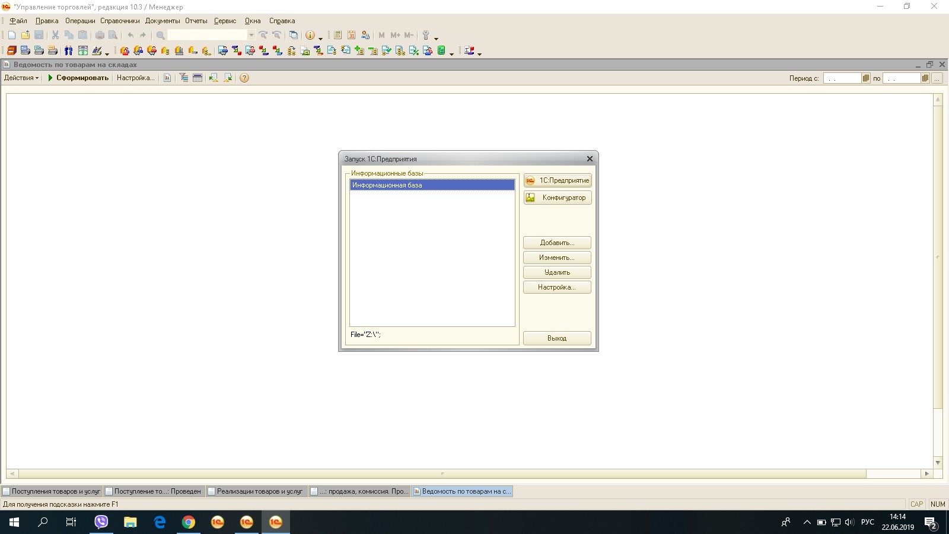This screenshot has width=949, height=534.
Task: Click the vertical scrollbar down arrow
Action: coord(938,462)
